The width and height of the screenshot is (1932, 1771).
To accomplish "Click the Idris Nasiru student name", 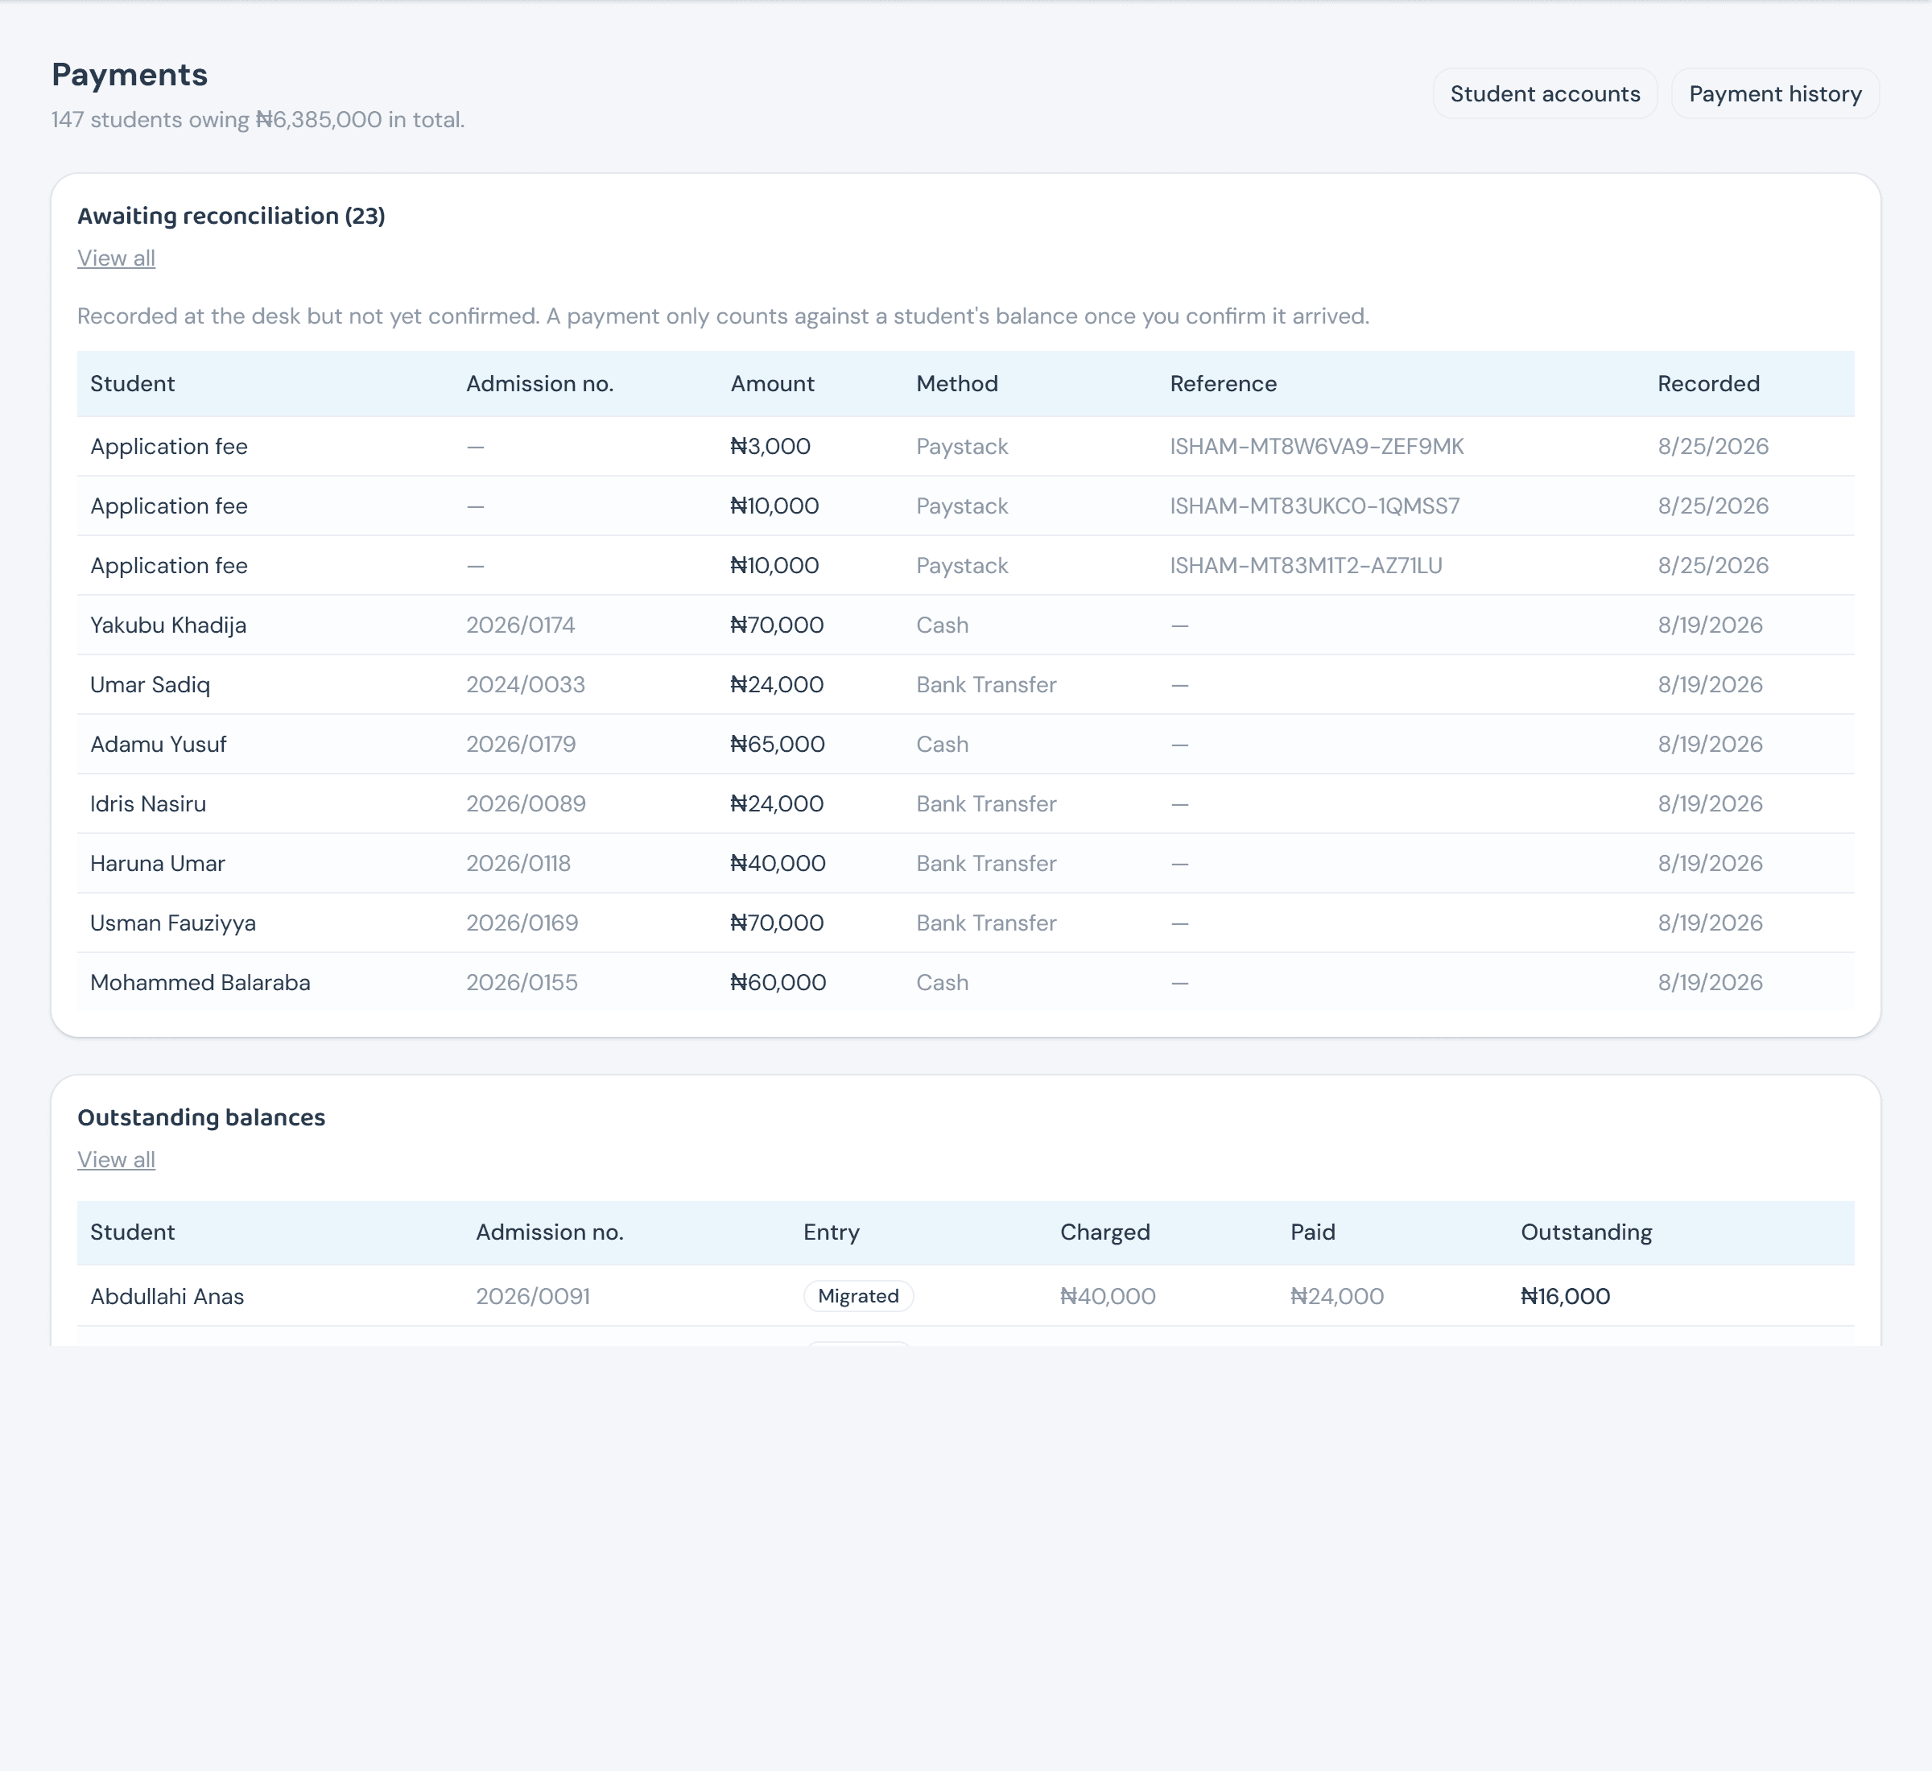I will tap(149, 803).
